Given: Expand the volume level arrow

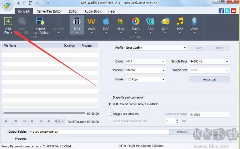Looking at the screenshot, I should click(x=62, y=121).
